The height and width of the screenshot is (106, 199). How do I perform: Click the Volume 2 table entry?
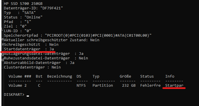(x=18, y=86)
